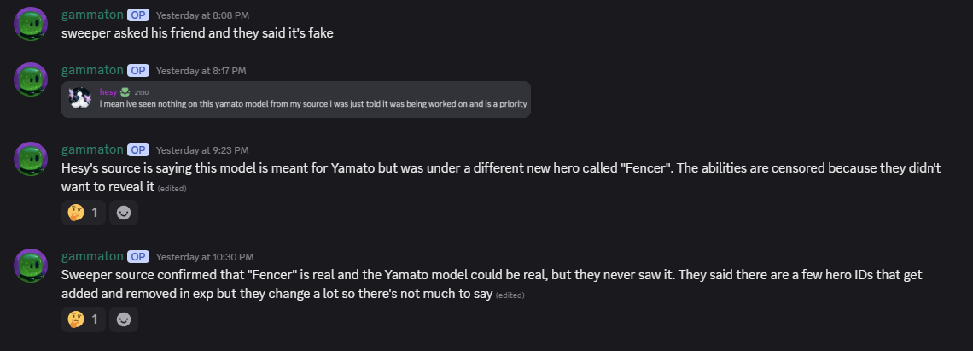Click gammaton's avatar beside the 8:17 PM message

31,79
